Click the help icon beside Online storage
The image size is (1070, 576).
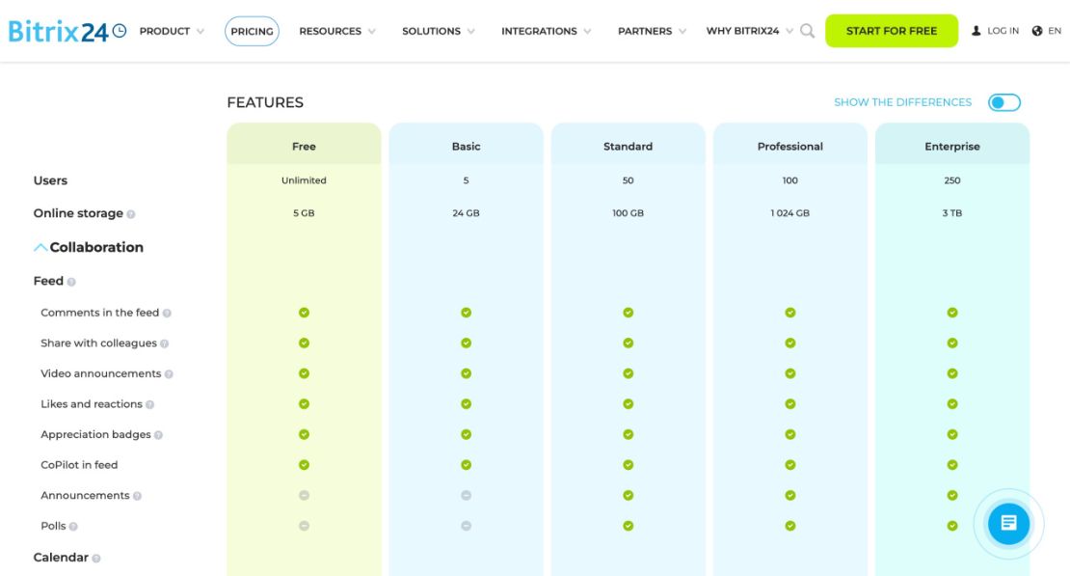(131, 214)
